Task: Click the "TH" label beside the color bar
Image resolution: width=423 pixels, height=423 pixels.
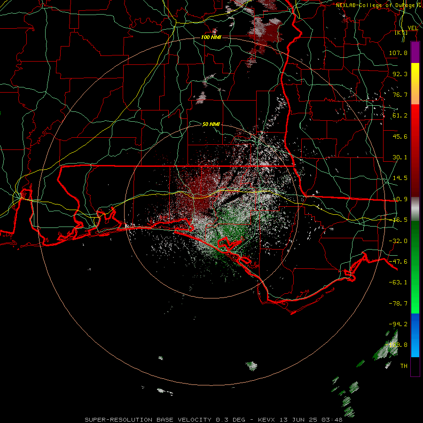Action: 404,366
